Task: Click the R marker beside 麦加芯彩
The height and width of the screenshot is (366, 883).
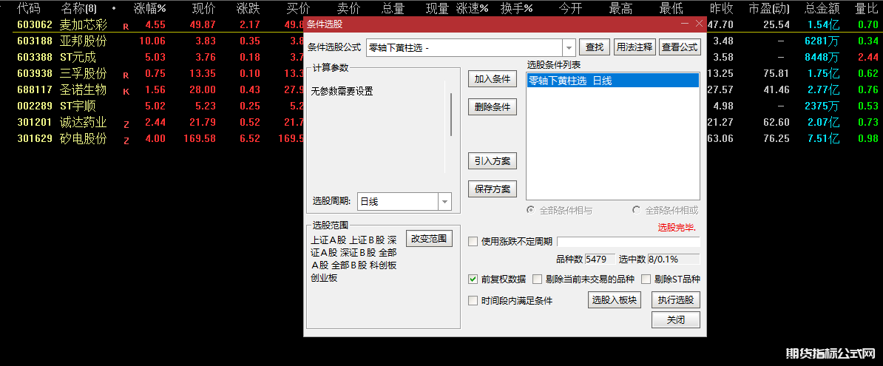Action: [x=126, y=27]
